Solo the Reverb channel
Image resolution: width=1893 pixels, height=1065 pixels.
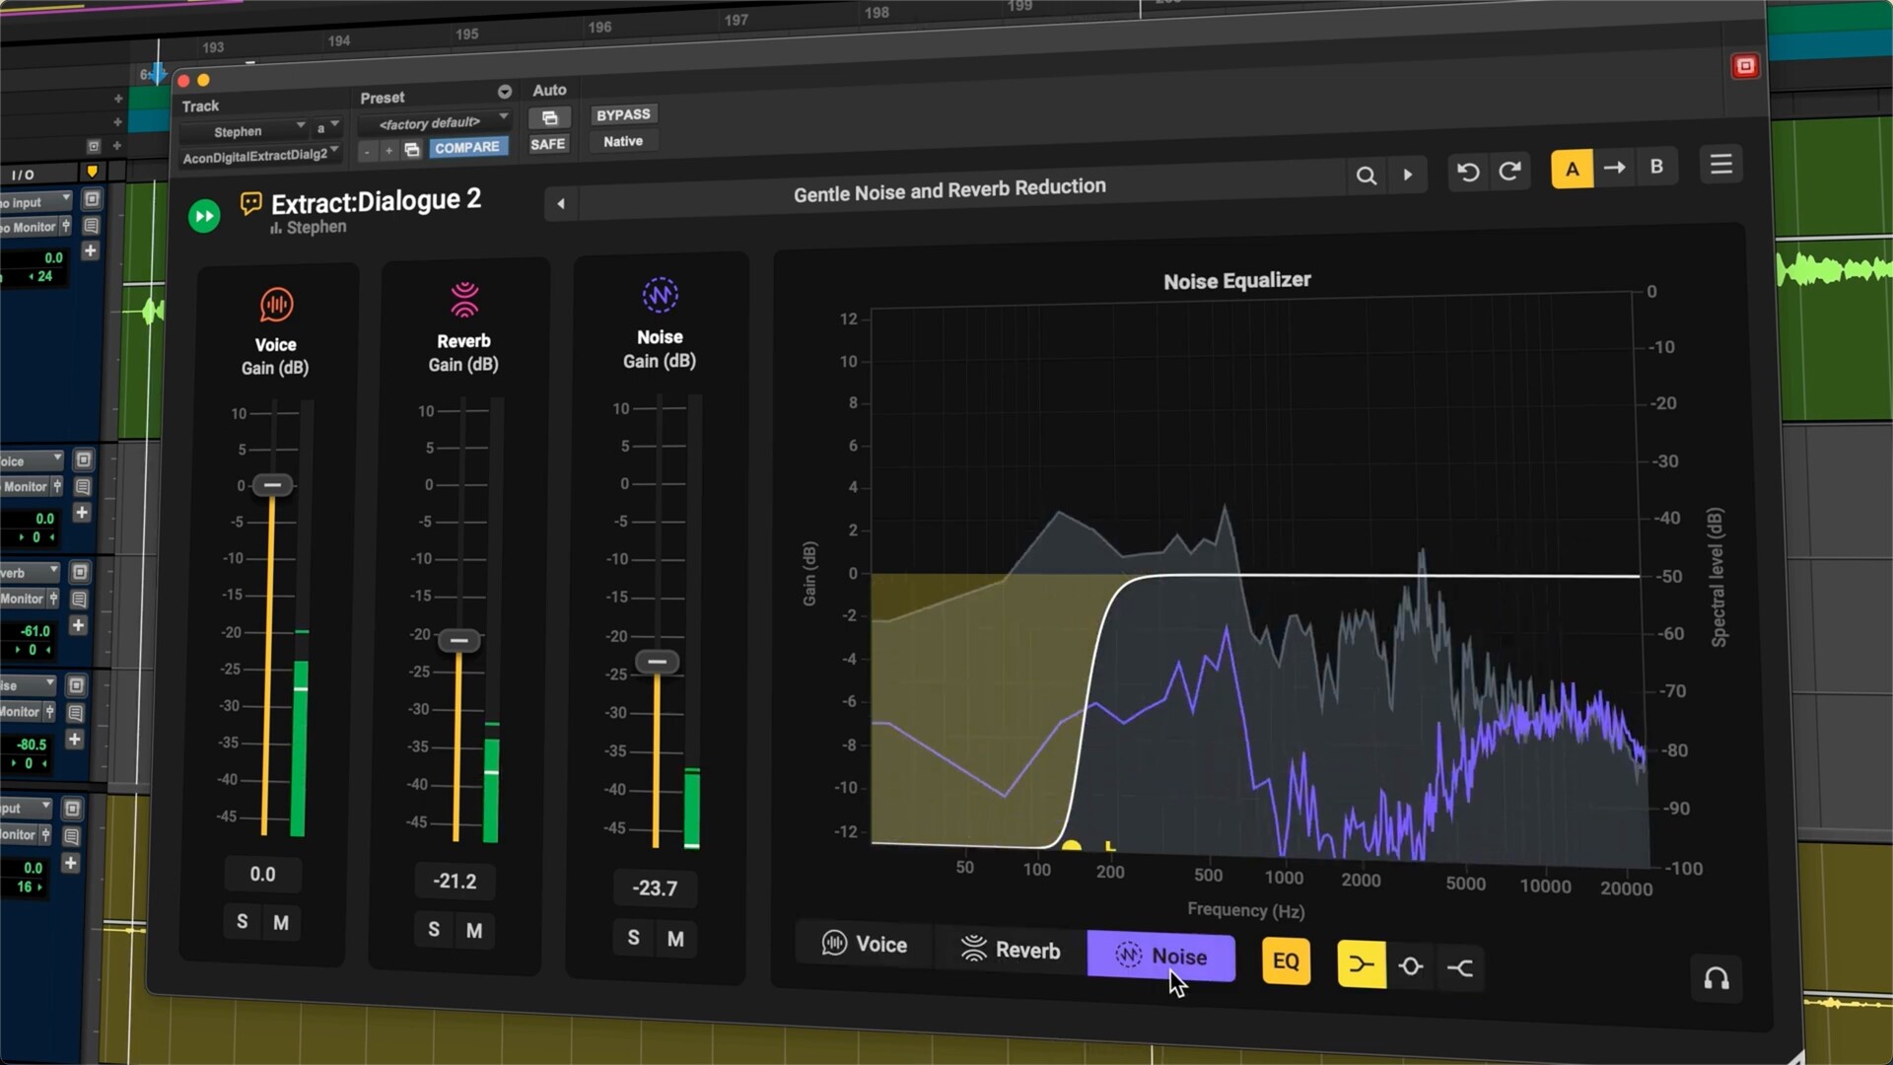click(x=434, y=929)
